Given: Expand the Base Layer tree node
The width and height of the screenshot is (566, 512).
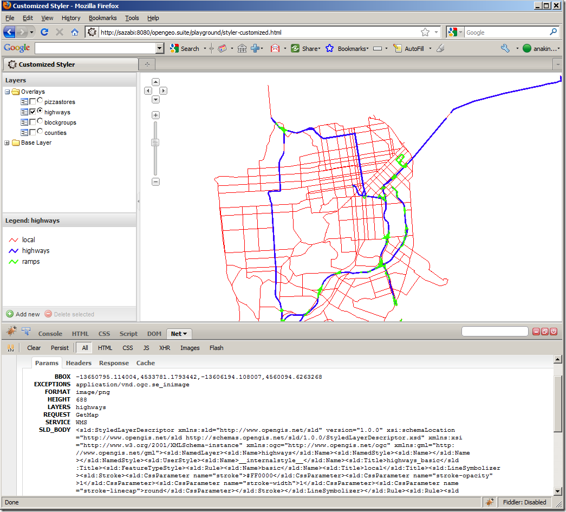Looking at the screenshot, I should [7, 143].
